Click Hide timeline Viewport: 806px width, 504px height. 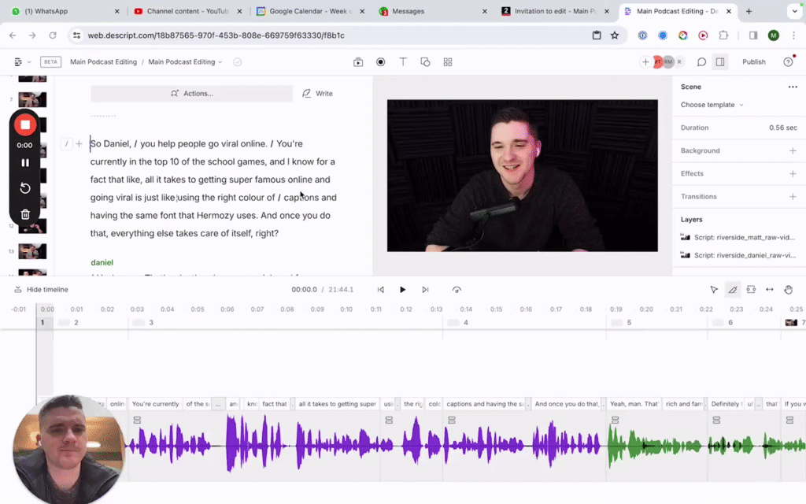(x=41, y=290)
